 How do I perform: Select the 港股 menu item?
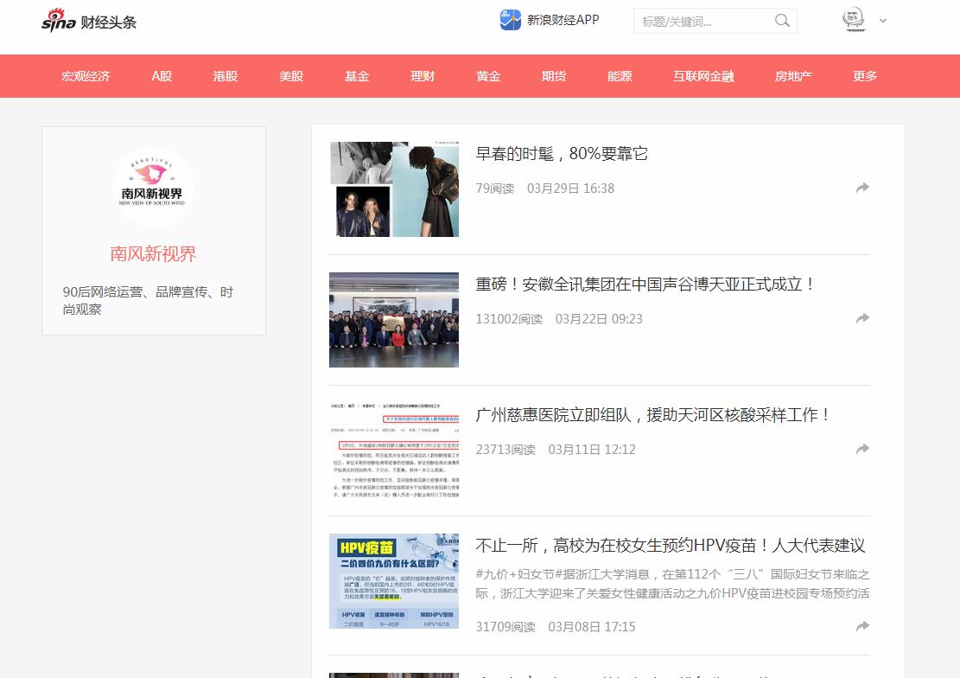pos(226,76)
